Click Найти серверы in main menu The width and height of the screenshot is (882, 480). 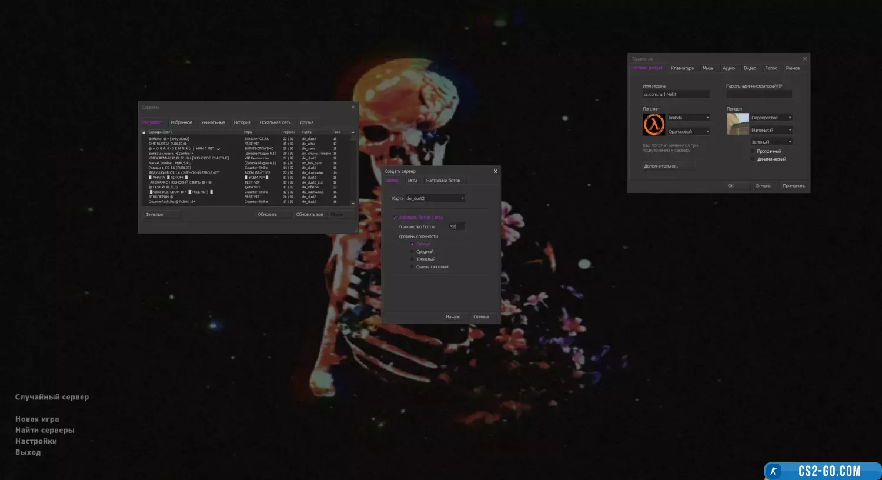[x=45, y=430]
